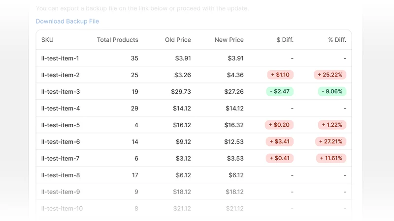This screenshot has width=394, height=221.
Task: Select SKU ll-test-item-9
Action: click(61, 192)
